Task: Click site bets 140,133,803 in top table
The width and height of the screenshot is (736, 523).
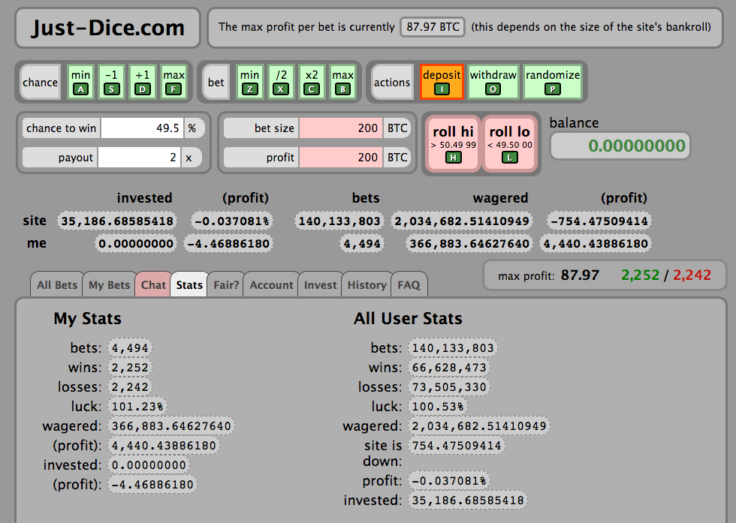Action: point(339,221)
